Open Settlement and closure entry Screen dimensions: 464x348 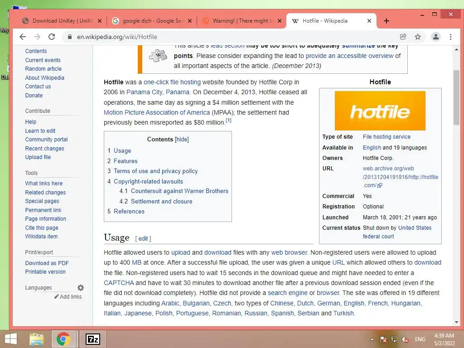pyautogui.click(x=162, y=201)
